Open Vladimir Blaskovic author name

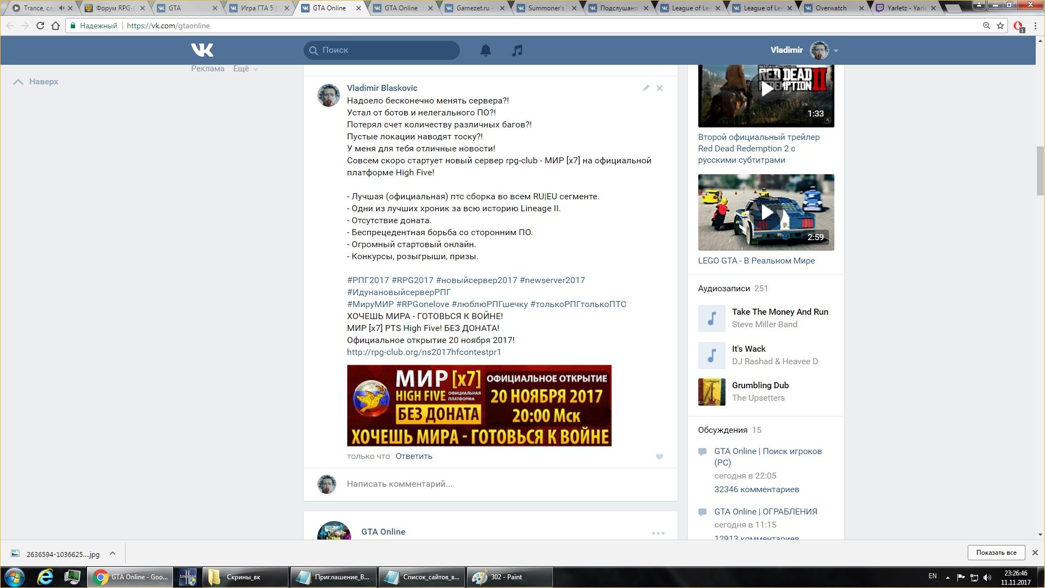382,88
